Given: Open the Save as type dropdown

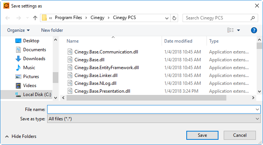Looking at the screenshot, I should 154,119.
